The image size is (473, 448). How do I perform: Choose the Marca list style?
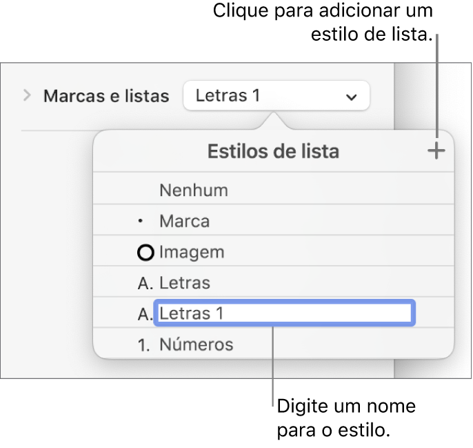pyautogui.click(x=184, y=222)
